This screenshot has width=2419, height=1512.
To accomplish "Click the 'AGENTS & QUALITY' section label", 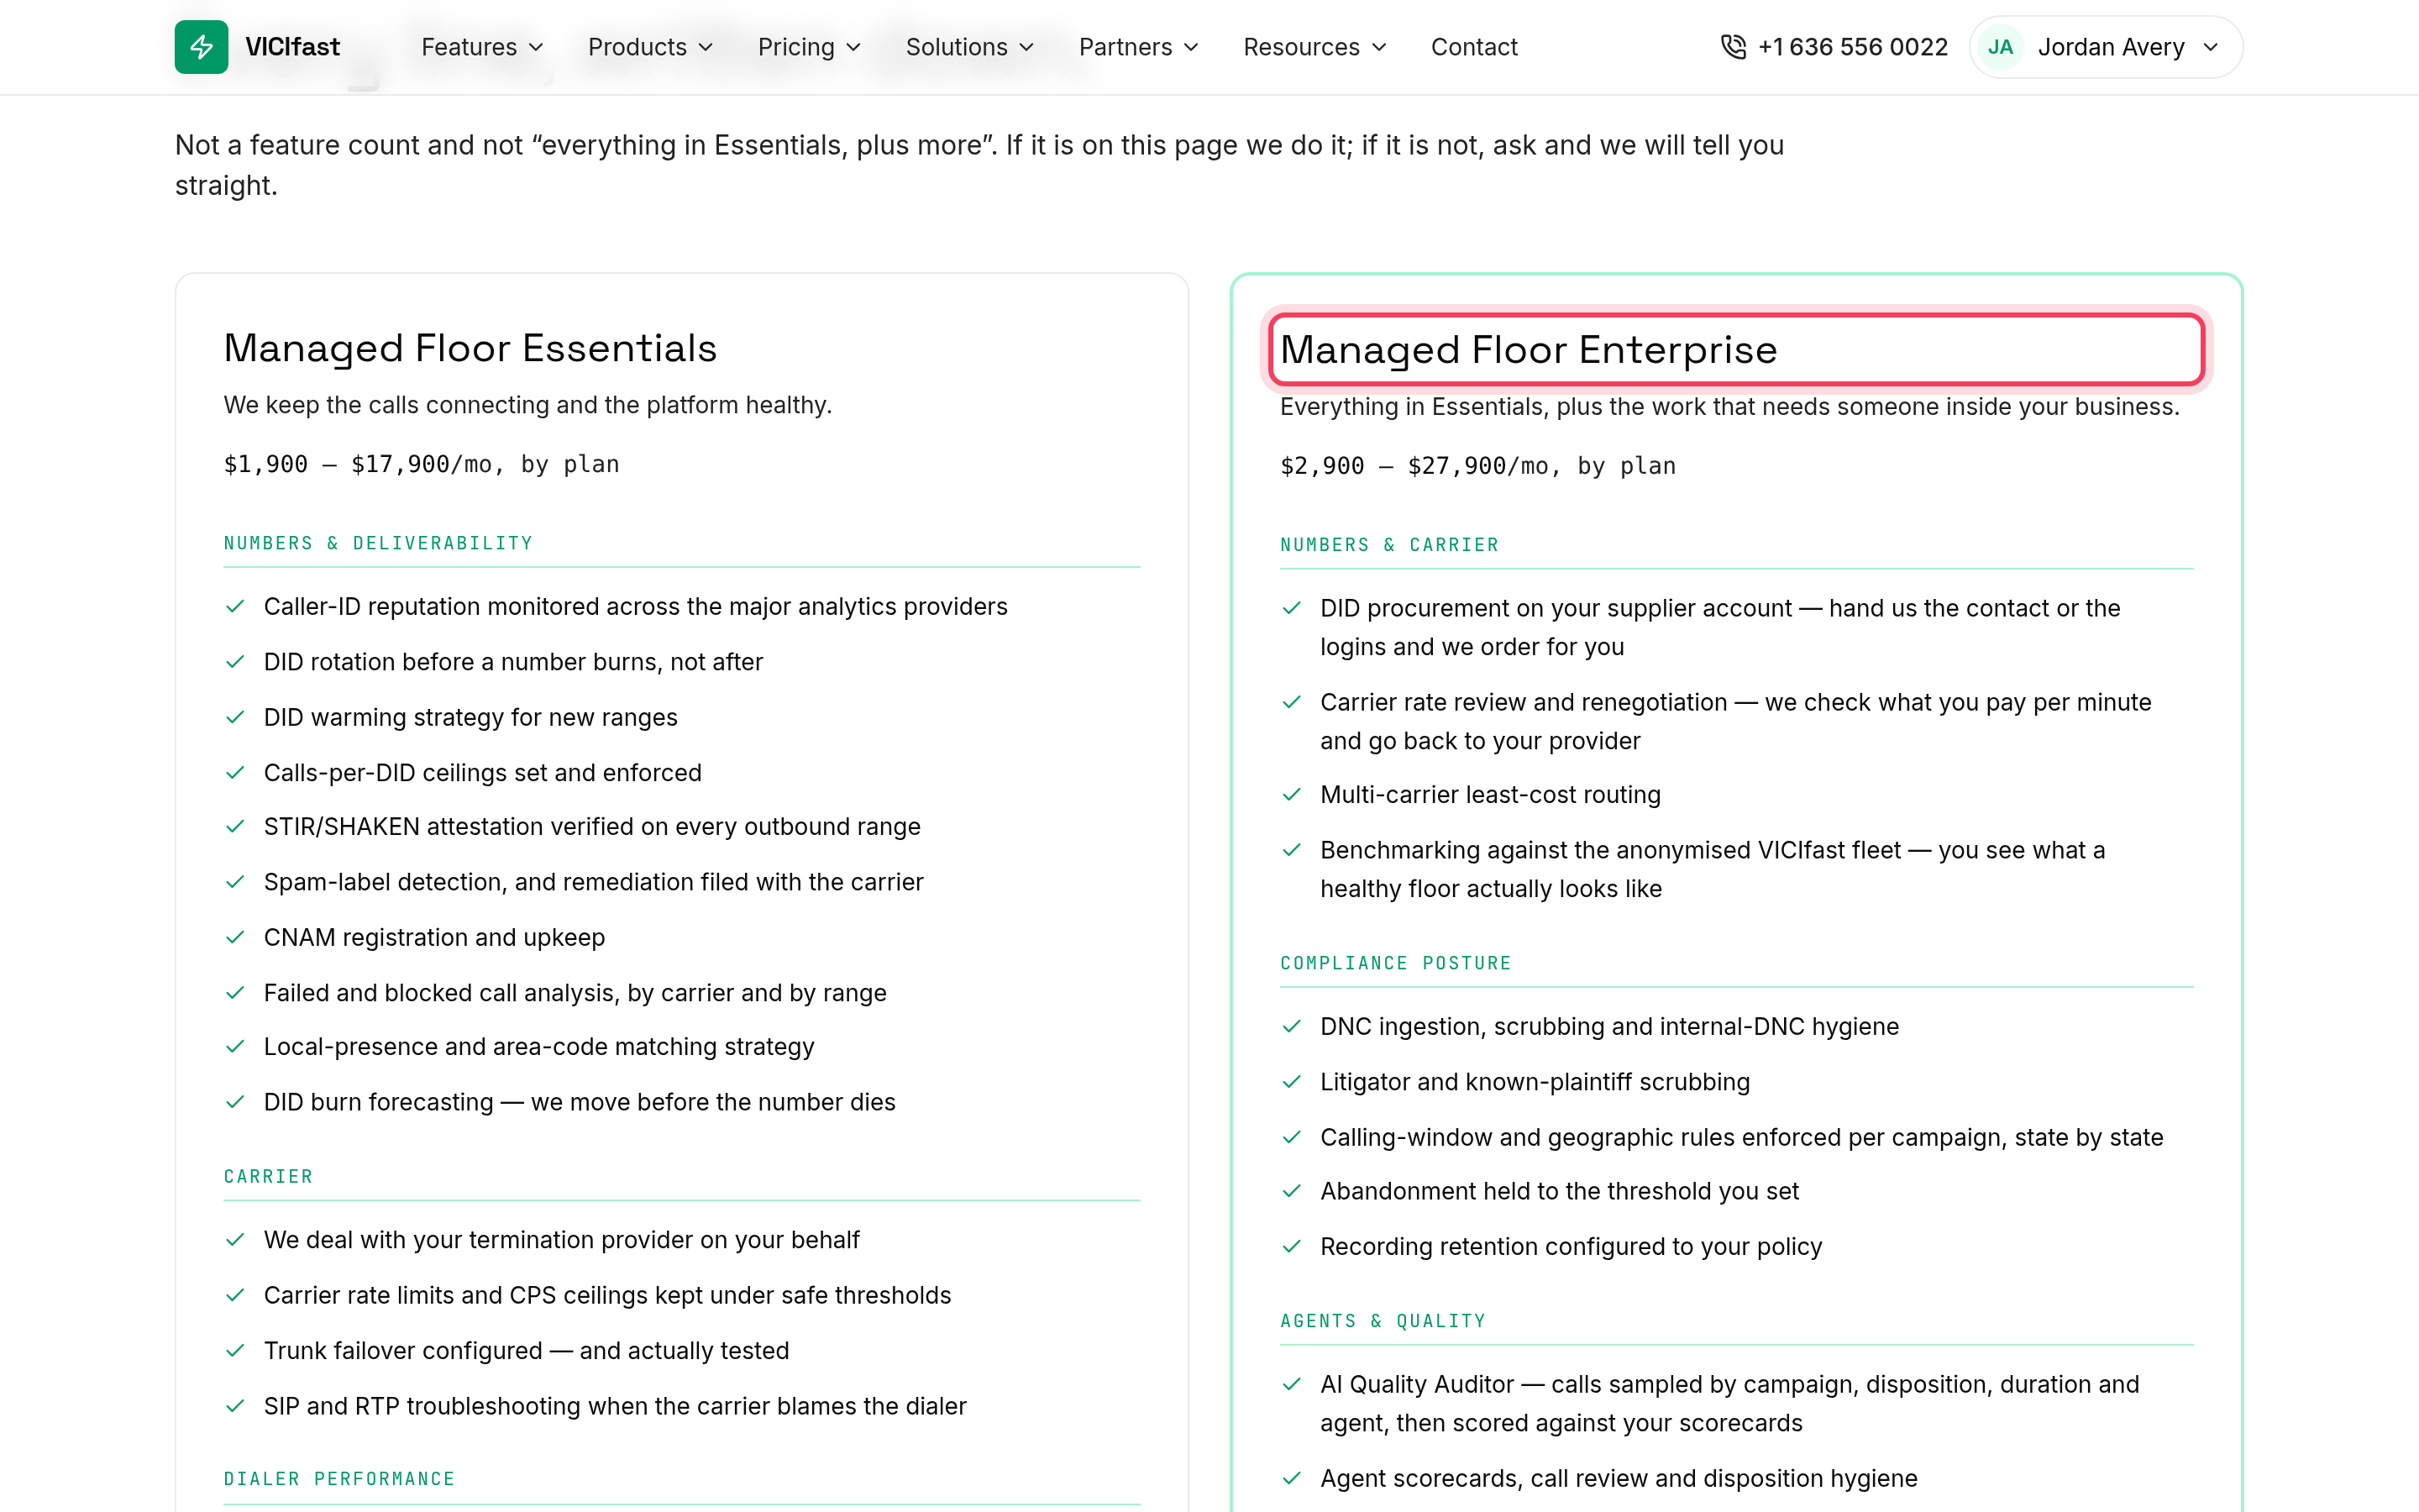I will pyautogui.click(x=1383, y=1321).
